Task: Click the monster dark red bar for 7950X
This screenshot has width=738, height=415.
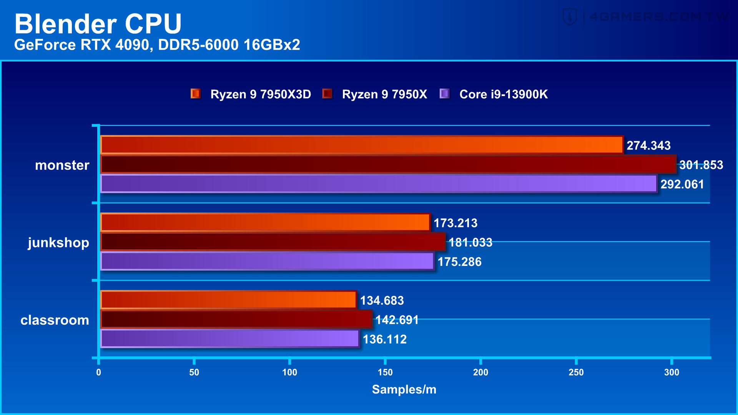Action: pyautogui.click(x=388, y=164)
